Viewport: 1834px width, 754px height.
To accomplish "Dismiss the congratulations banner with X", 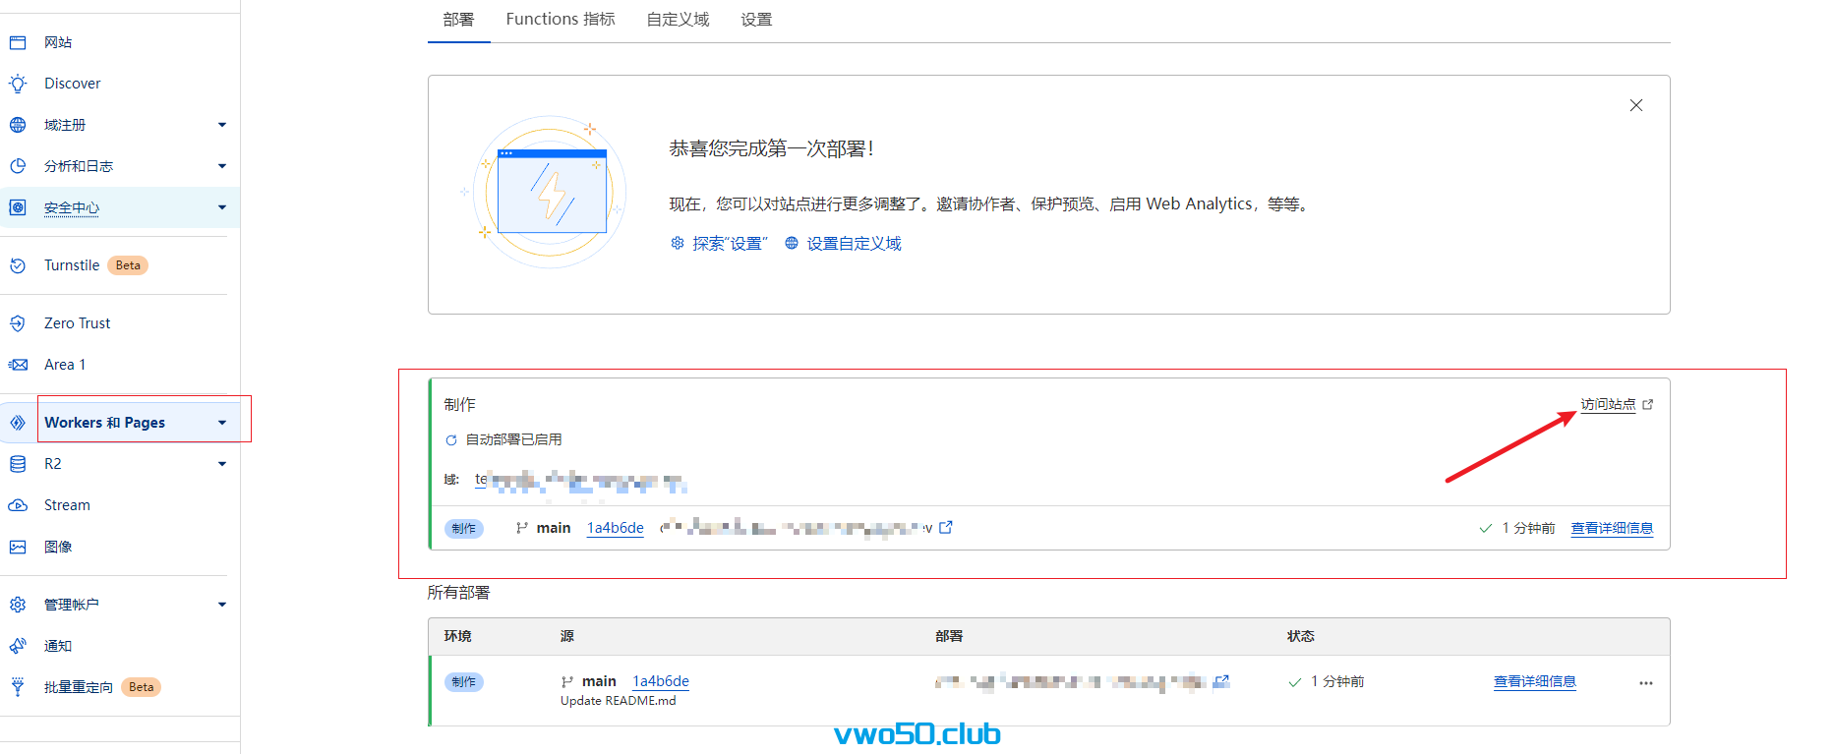I will [1636, 105].
